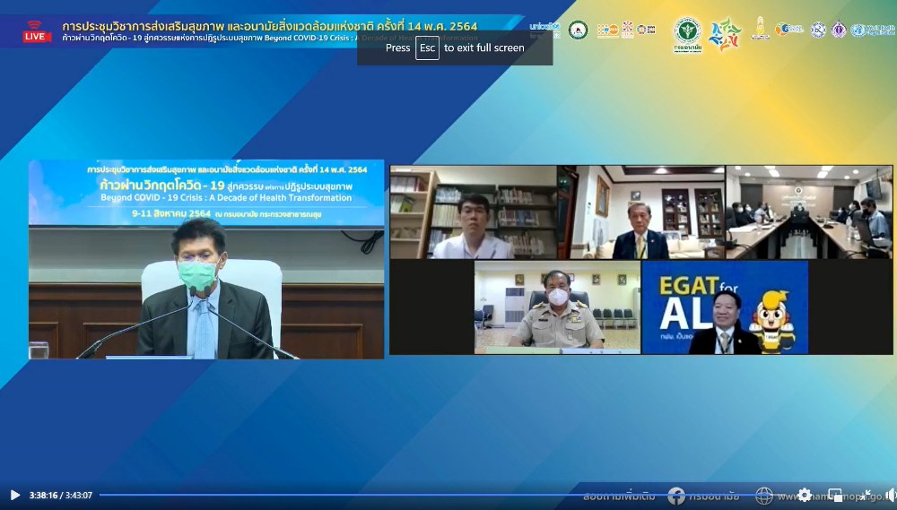Click the colorful star-shaped people logo
Screen dimensions: 897x510
coord(725,34)
